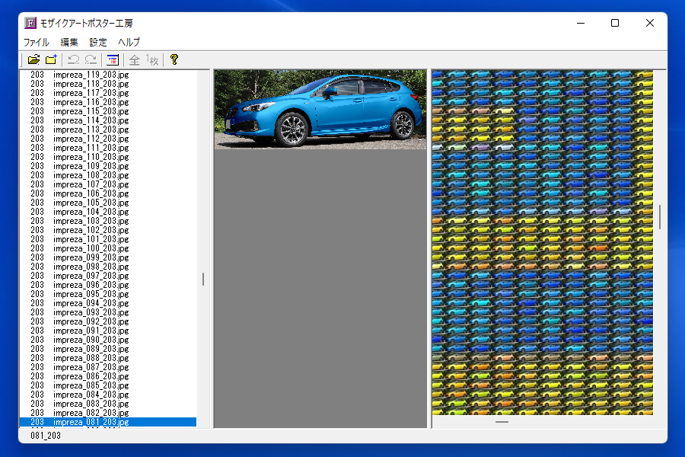The width and height of the screenshot is (685, 457).
Task: Open the red list settings toolbar icon
Action: pyautogui.click(x=113, y=60)
